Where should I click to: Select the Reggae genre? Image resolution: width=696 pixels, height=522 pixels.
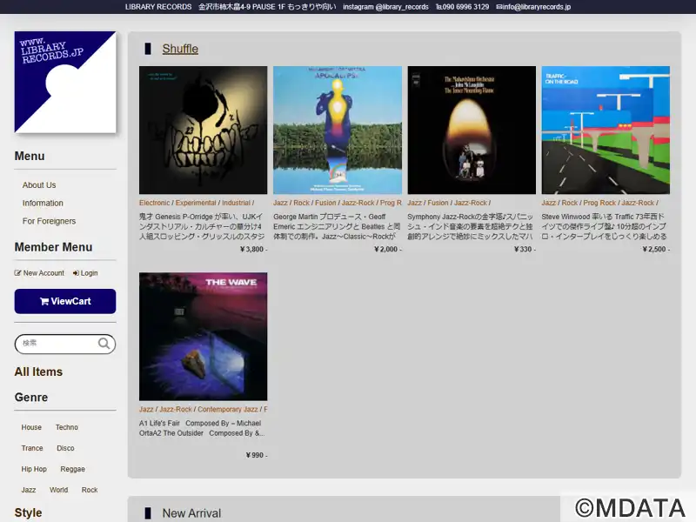(72, 469)
